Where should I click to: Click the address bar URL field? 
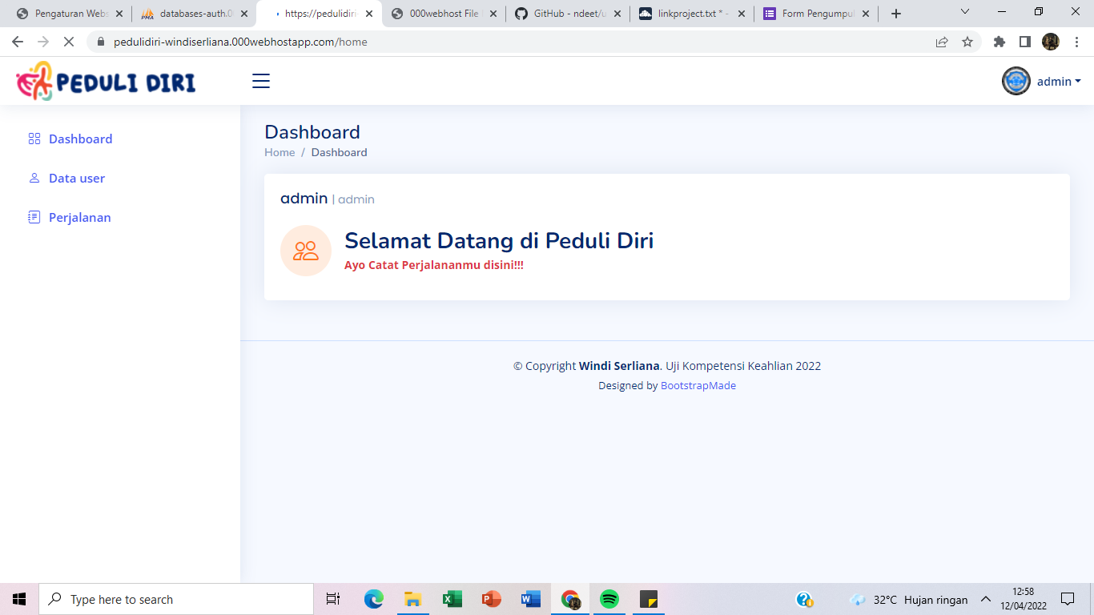coord(513,42)
